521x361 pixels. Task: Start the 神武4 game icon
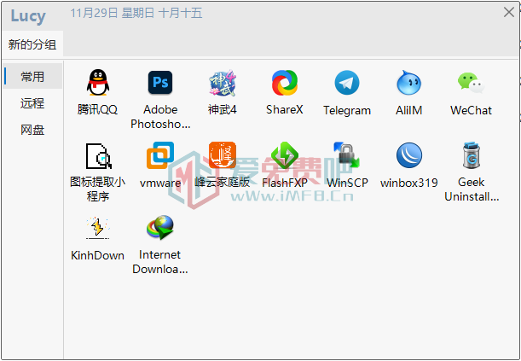coord(223,83)
